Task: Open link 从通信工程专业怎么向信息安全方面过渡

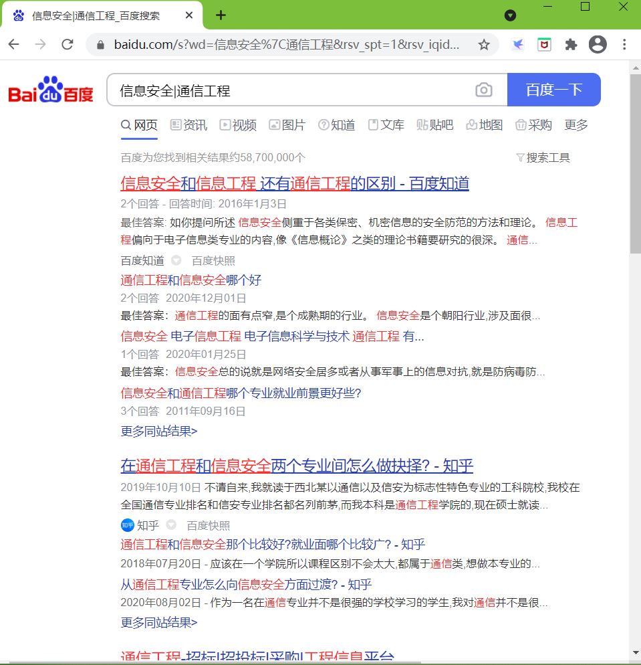Action: [246, 585]
